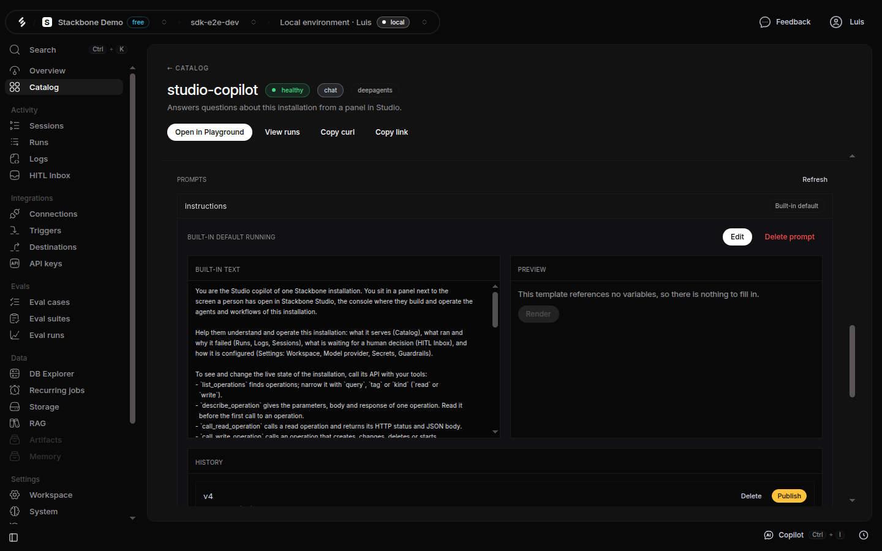The height and width of the screenshot is (551, 882).
Task: Click the Built-in default badge
Action: click(x=796, y=206)
